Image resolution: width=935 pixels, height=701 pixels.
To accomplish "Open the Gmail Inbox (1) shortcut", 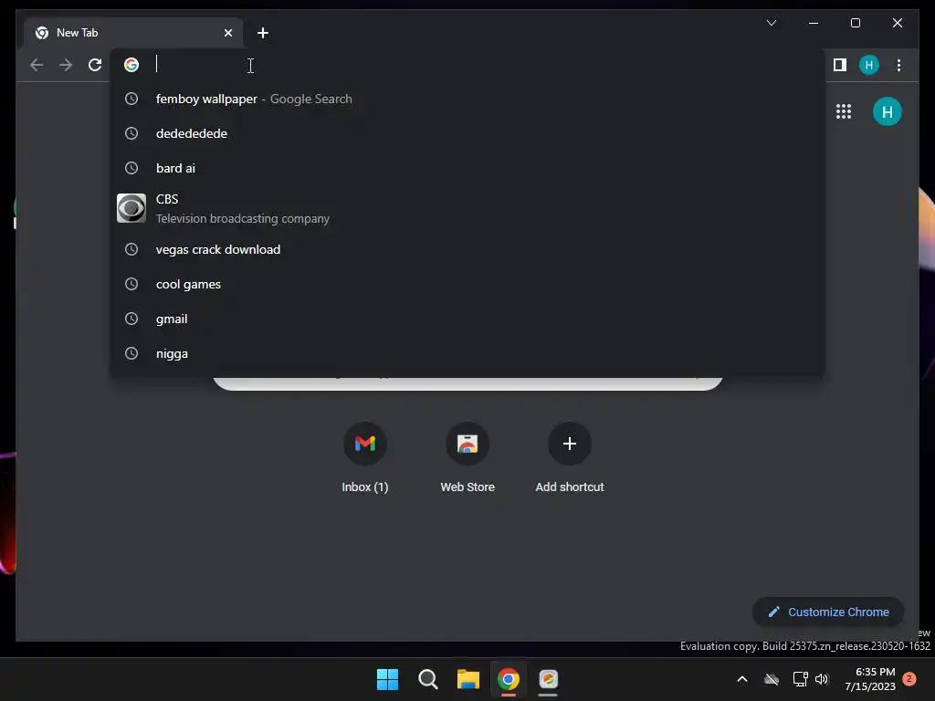I will click(365, 458).
